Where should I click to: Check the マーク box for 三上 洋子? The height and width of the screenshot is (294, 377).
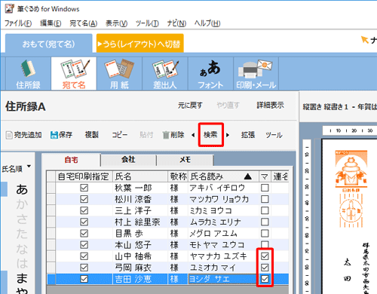point(265,210)
